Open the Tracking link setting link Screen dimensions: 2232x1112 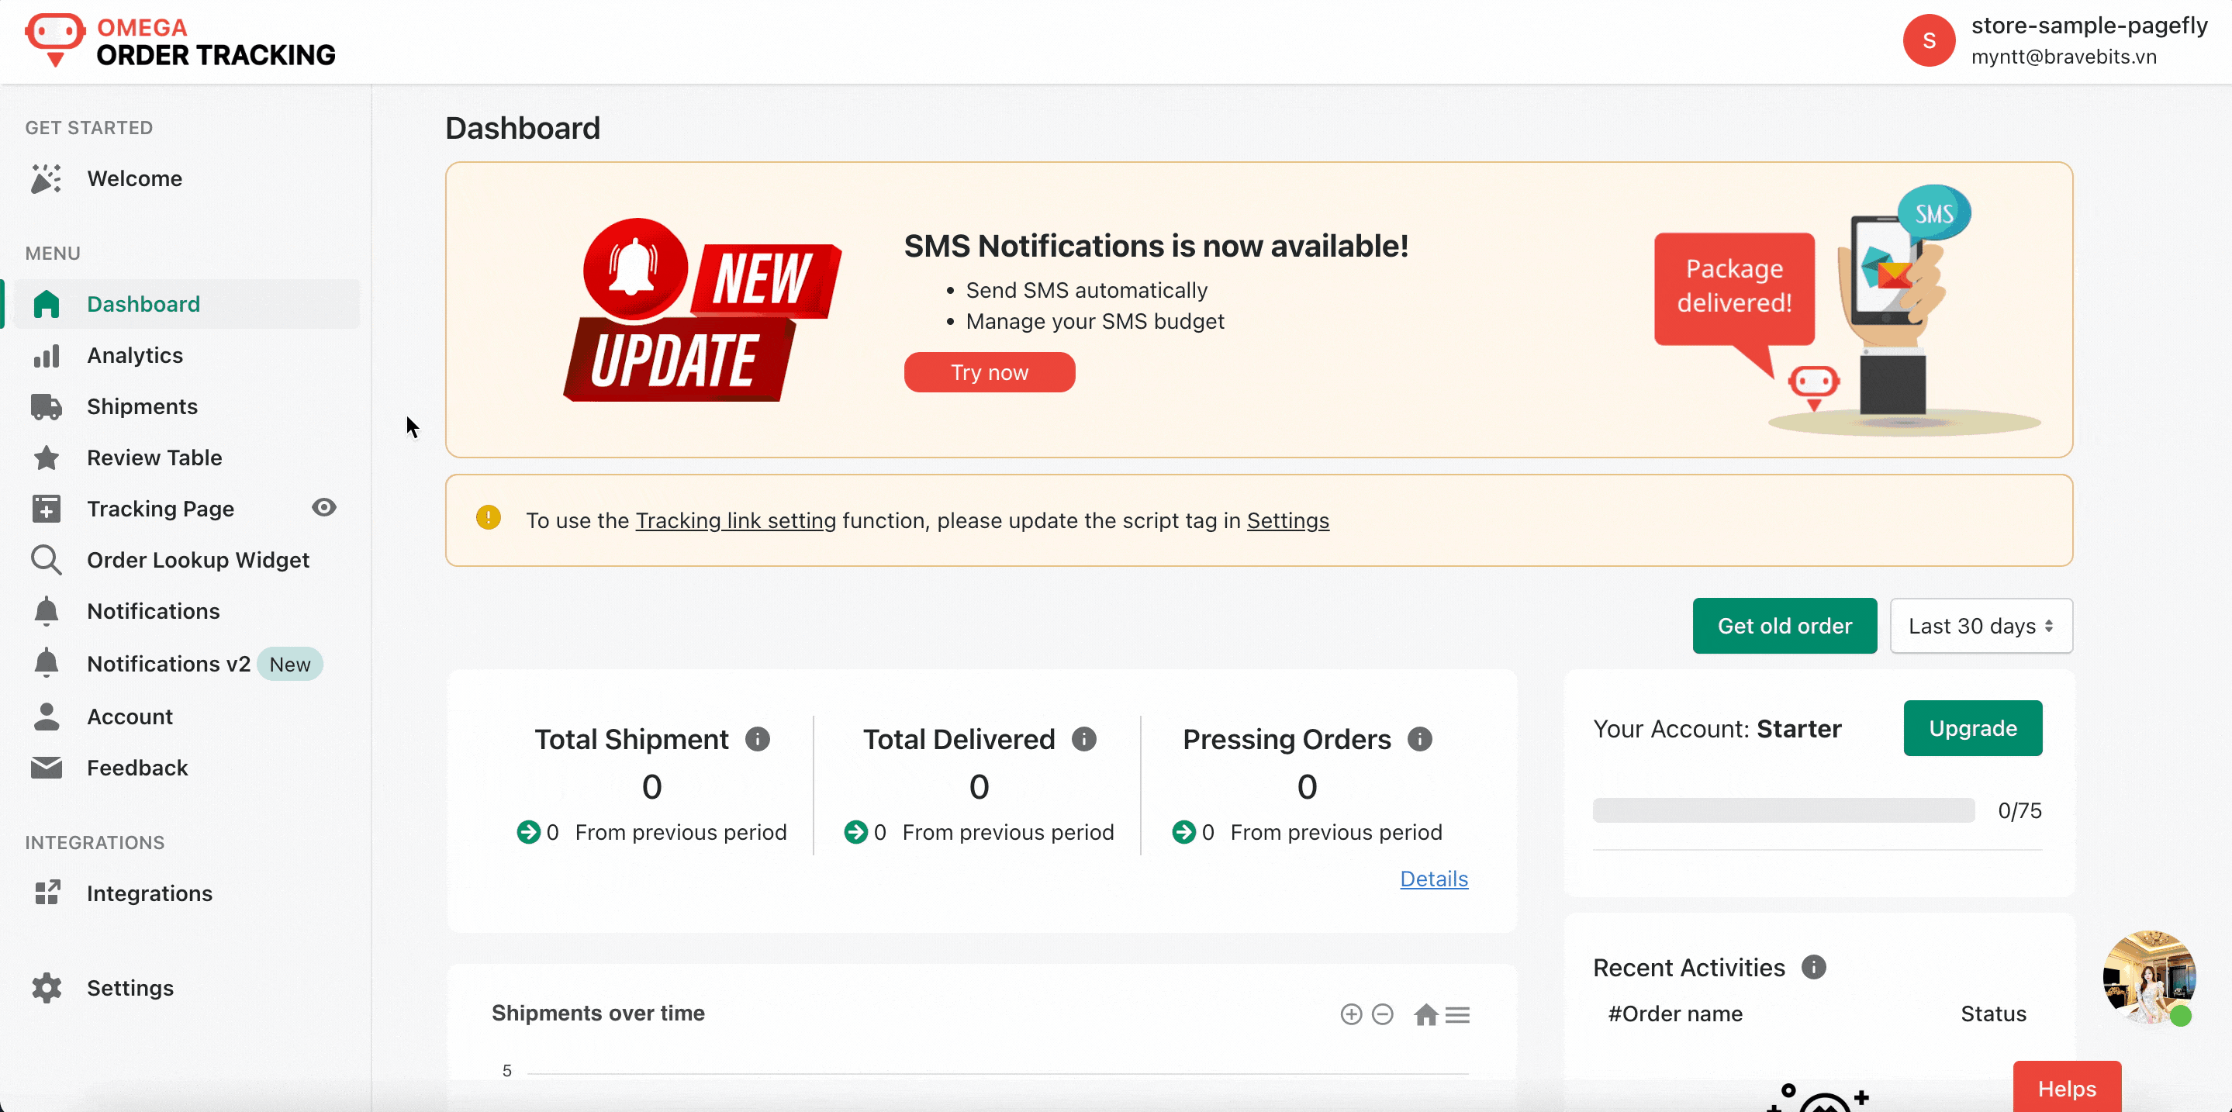pos(736,520)
